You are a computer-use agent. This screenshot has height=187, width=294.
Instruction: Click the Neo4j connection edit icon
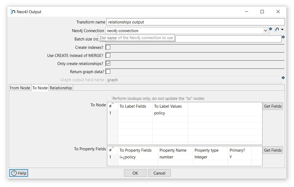coord(276,29)
